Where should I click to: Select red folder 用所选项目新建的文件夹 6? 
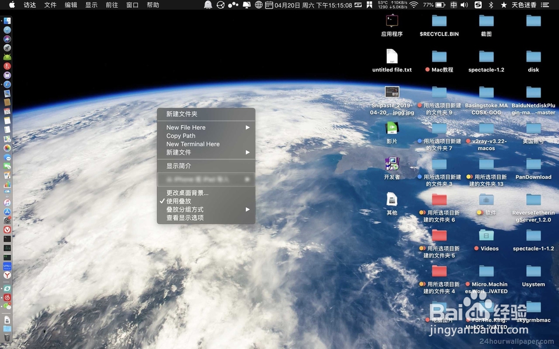click(x=439, y=208)
